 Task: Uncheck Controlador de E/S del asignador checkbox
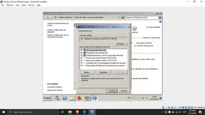coord(82,63)
